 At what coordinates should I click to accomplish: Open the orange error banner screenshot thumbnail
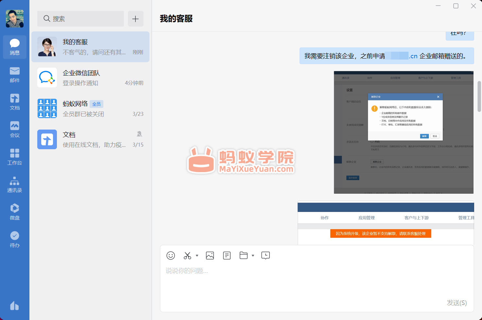[386, 223]
